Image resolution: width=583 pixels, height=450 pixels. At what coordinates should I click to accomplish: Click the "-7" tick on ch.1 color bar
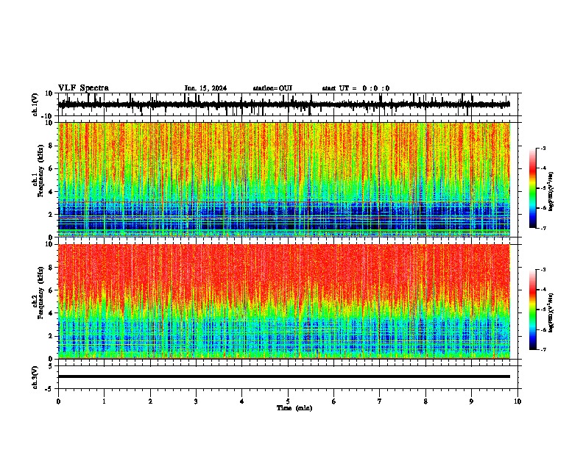(543, 228)
